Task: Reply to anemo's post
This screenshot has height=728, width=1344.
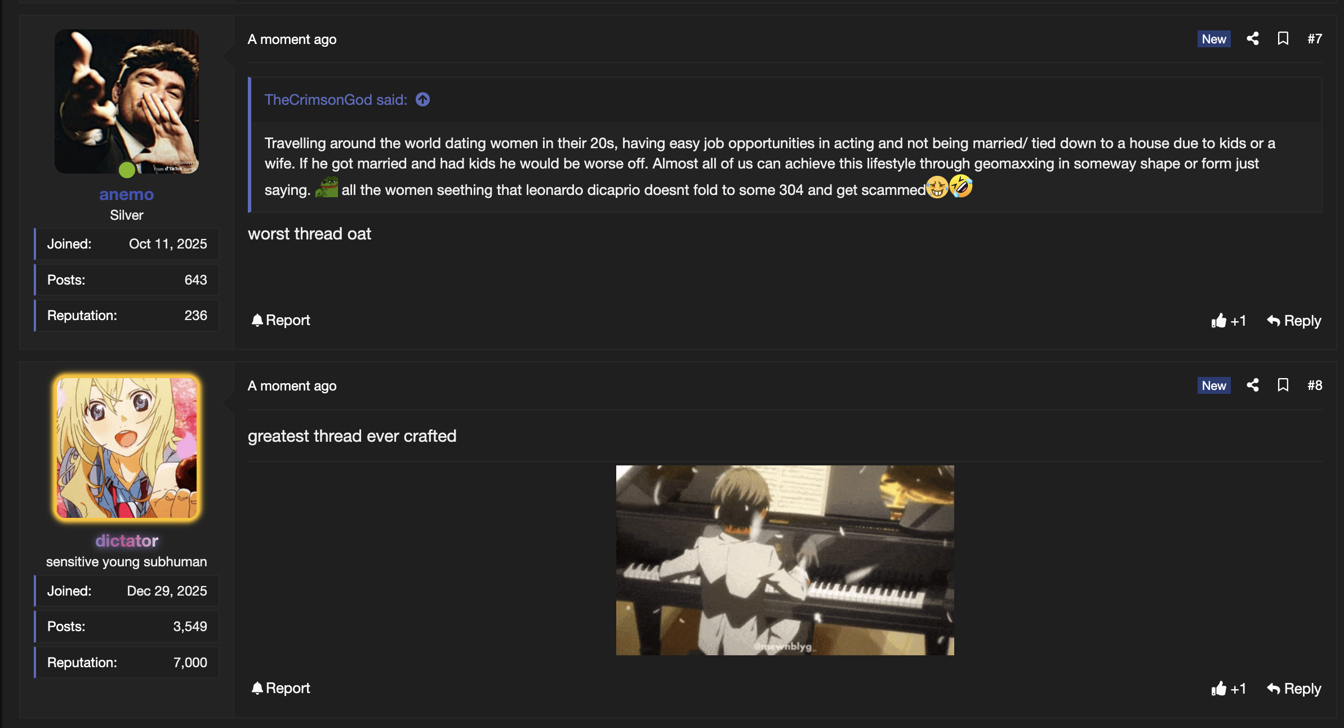Action: [1294, 321]
